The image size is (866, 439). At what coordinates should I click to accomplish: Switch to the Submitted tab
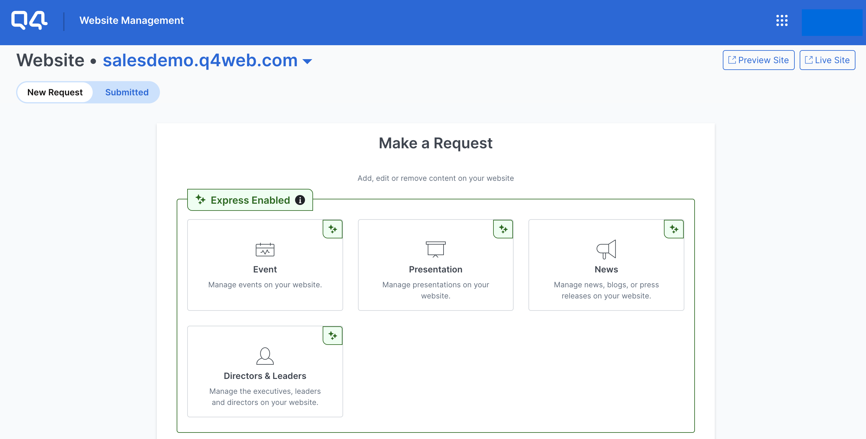tap(127, 92)
